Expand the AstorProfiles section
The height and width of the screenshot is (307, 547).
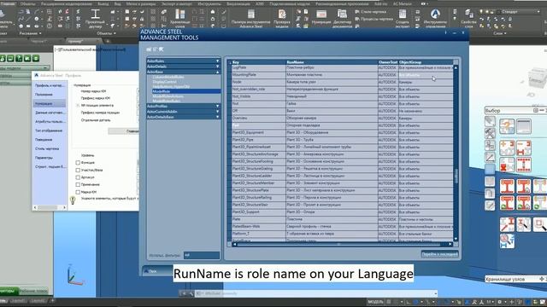tap(184, 106)
